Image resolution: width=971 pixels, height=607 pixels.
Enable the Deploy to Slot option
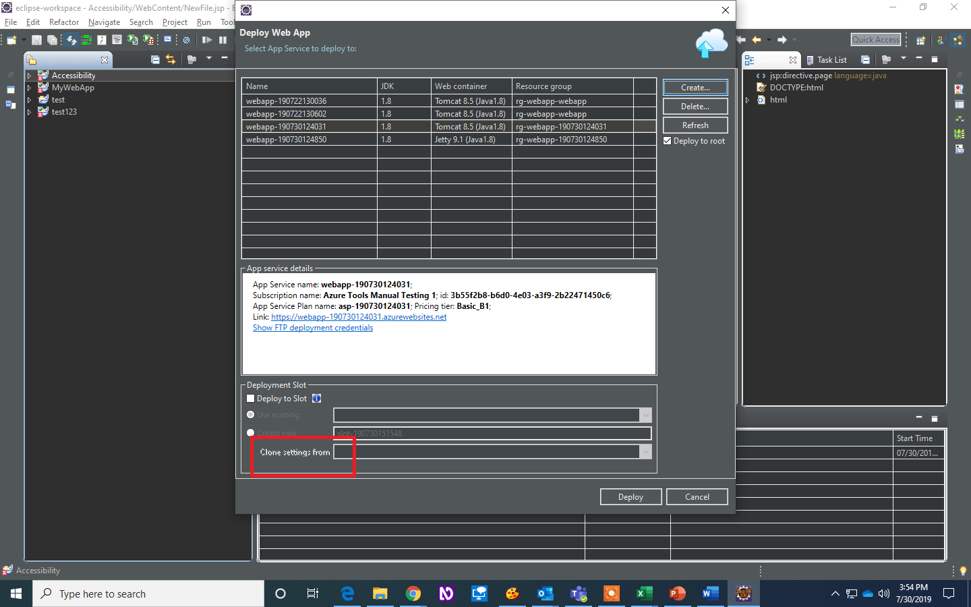tap(250, 398)
